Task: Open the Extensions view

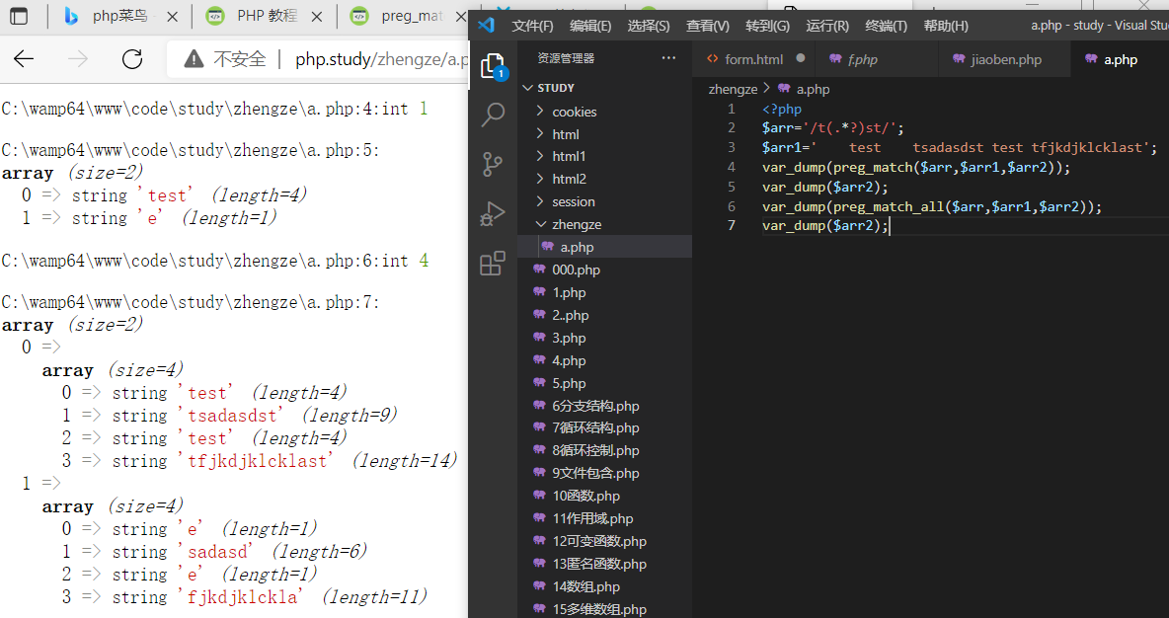Action: [493, 264]
